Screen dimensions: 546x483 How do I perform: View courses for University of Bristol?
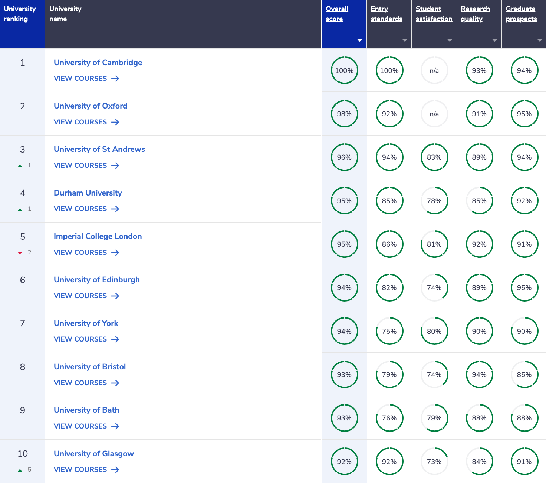point(86,383)
